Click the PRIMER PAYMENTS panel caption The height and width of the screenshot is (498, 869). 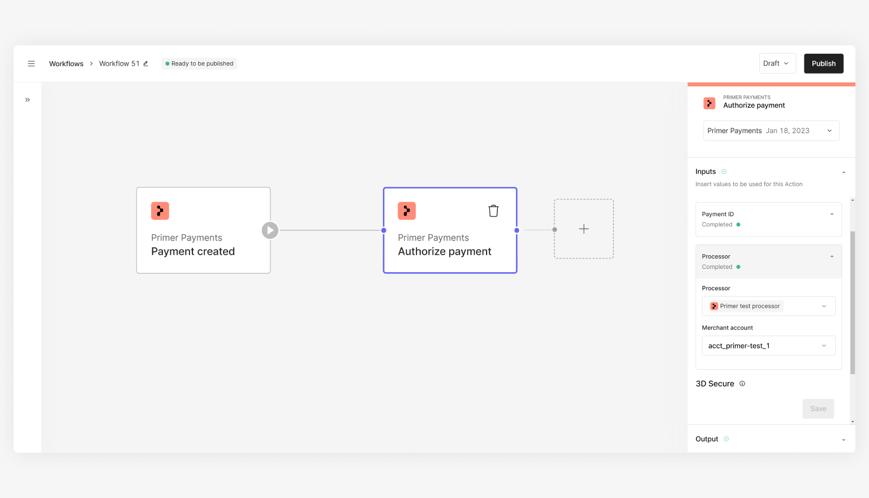[747, 97]
